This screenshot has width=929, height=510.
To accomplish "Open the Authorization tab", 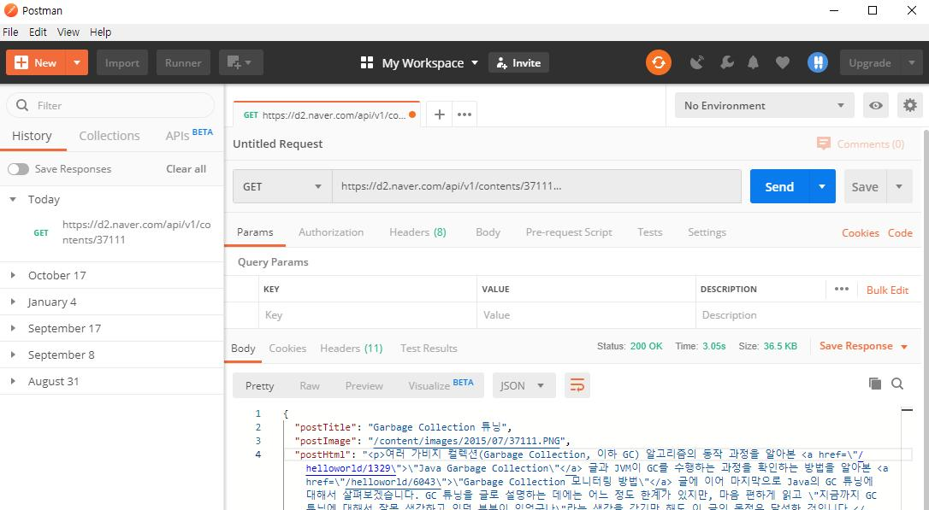I will (x=331, y=232).
